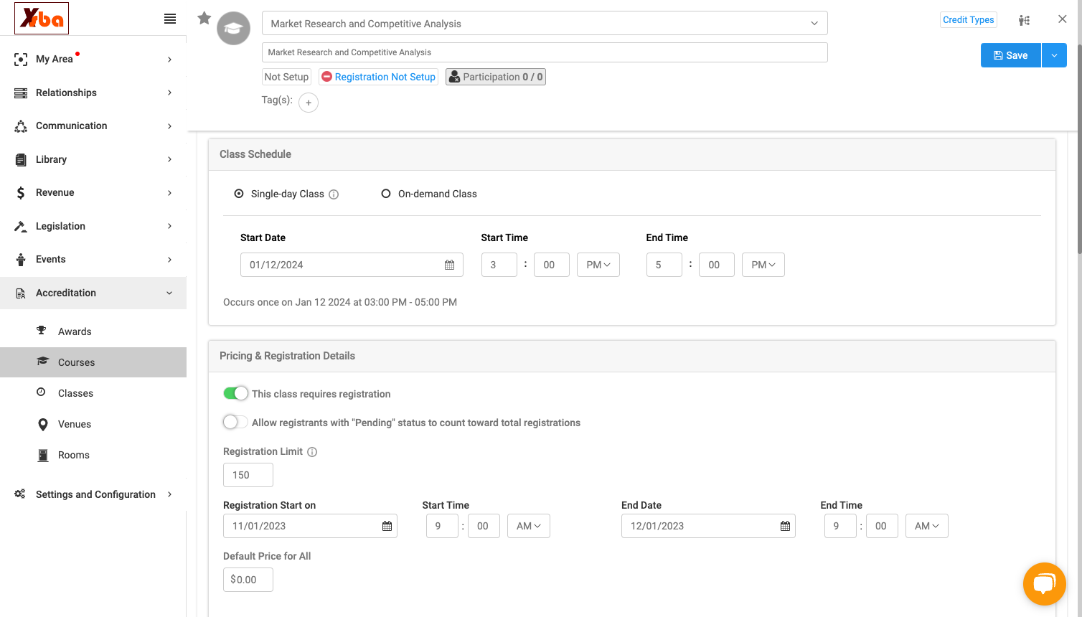Open the Start Date calendar picker icon
This screenshot has height=617, width=1082.
coord(449,265)
